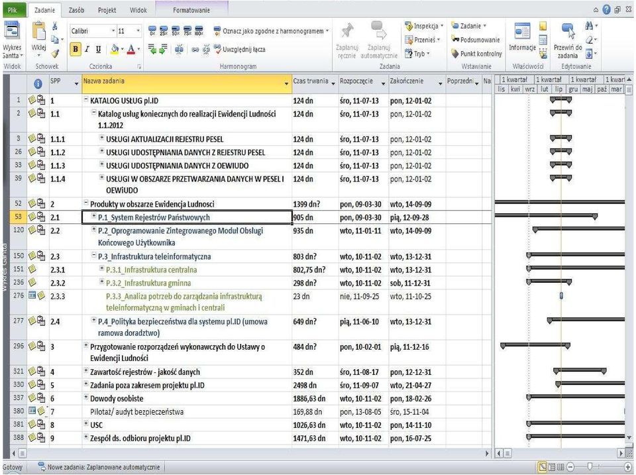The height and width of the screenshot is (475, 636).
Task: Click the info indicator column header icon
Action: [x=38, y=83]
